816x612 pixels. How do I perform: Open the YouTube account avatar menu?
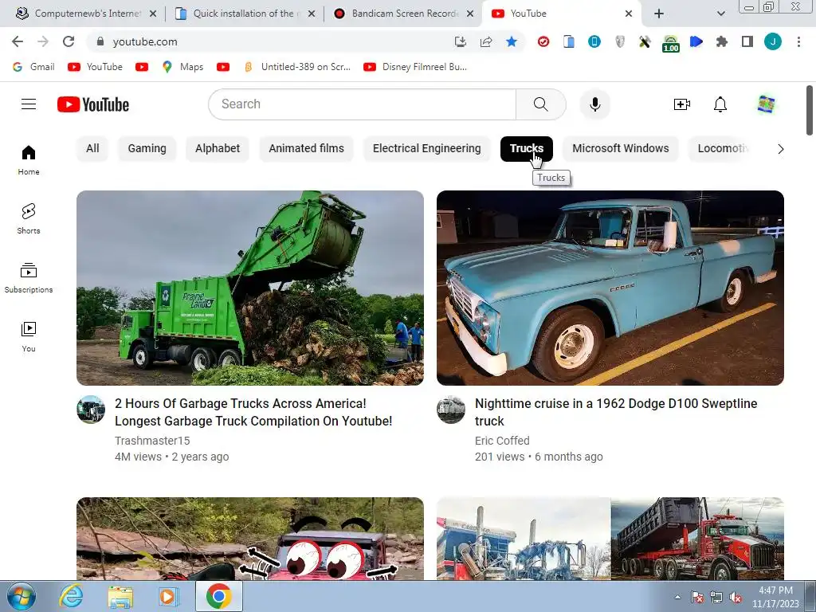pos(766,104)
